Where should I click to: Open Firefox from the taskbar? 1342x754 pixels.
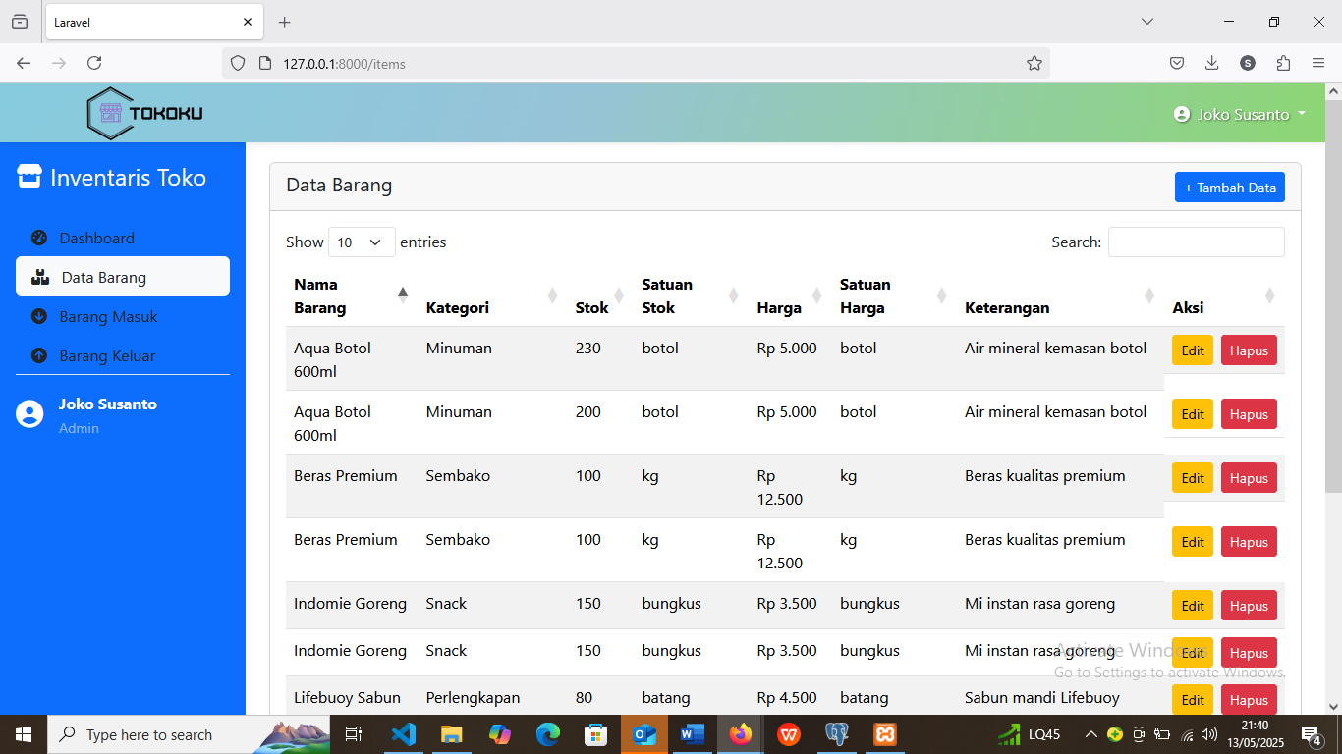(741, 733)
